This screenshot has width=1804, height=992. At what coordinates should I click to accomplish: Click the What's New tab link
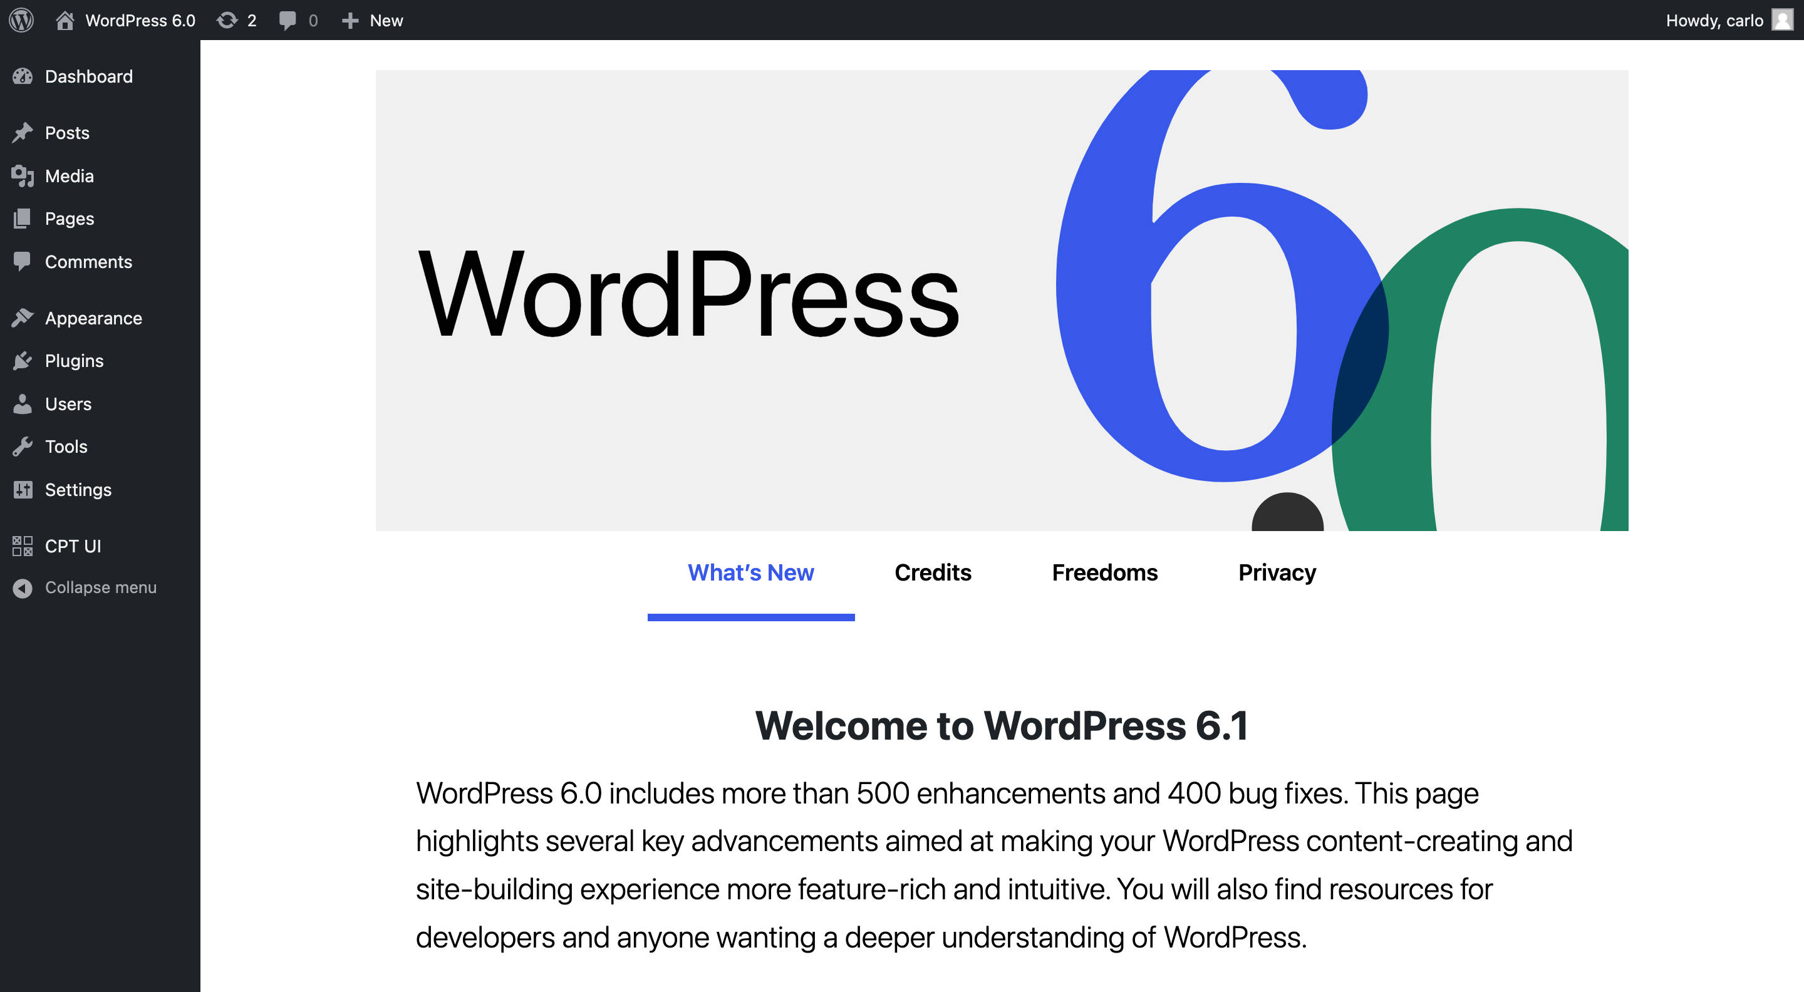click(750, 572)
